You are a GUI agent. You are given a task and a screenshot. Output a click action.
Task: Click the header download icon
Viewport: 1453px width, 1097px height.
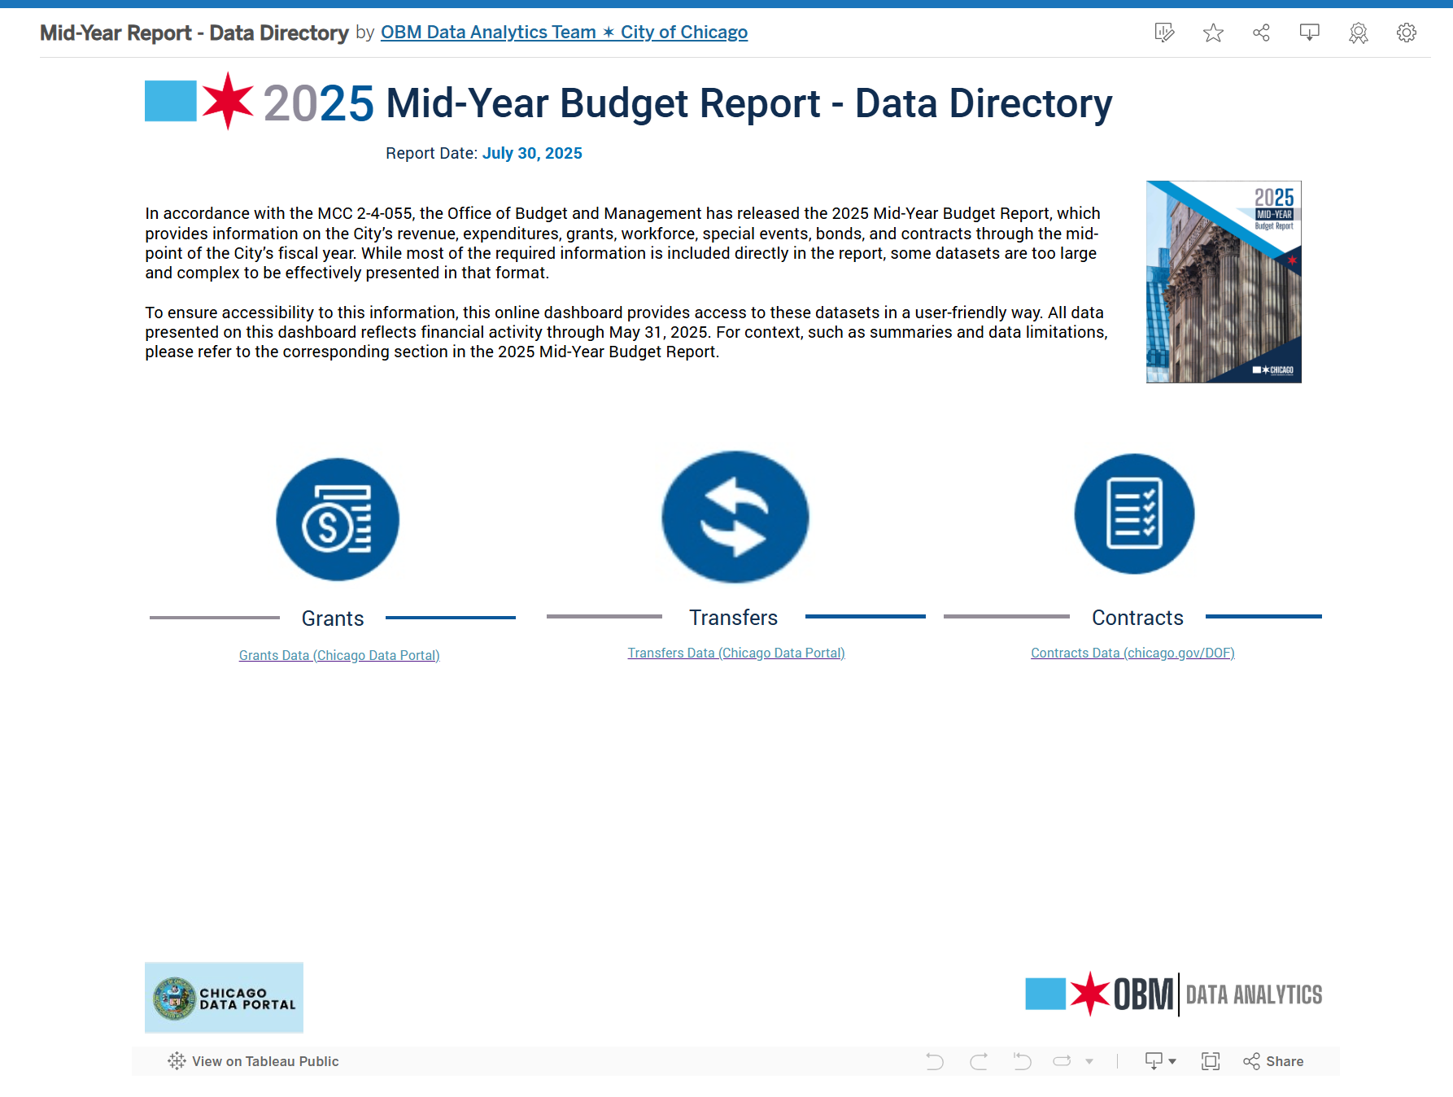[x=1310, y=33]
